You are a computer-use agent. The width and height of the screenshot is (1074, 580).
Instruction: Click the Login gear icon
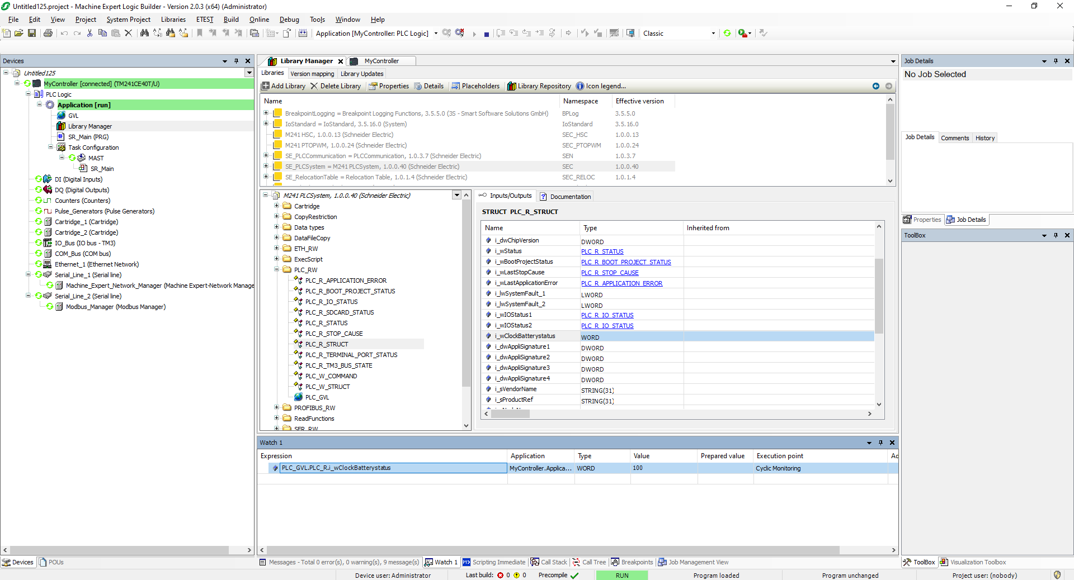pyautogui.click(x=446, y=34)
